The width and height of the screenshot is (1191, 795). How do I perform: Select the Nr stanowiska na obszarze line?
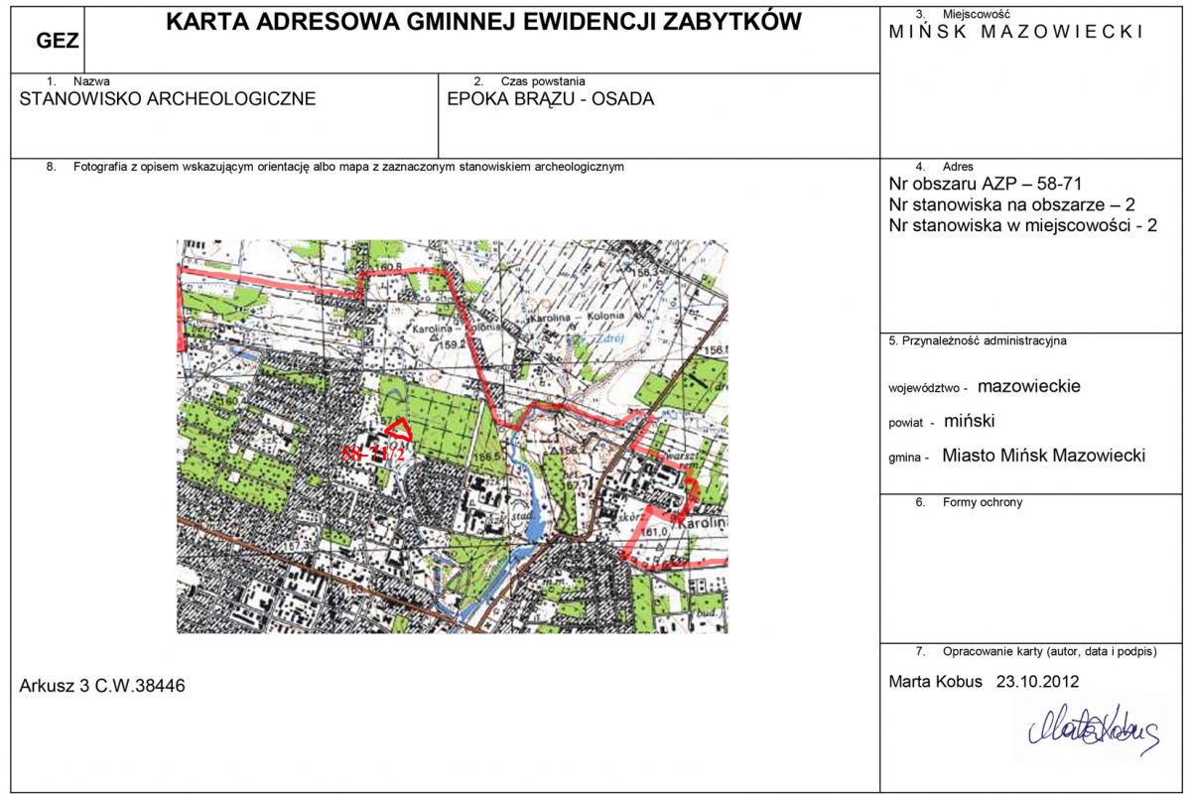pos(1012,204)
